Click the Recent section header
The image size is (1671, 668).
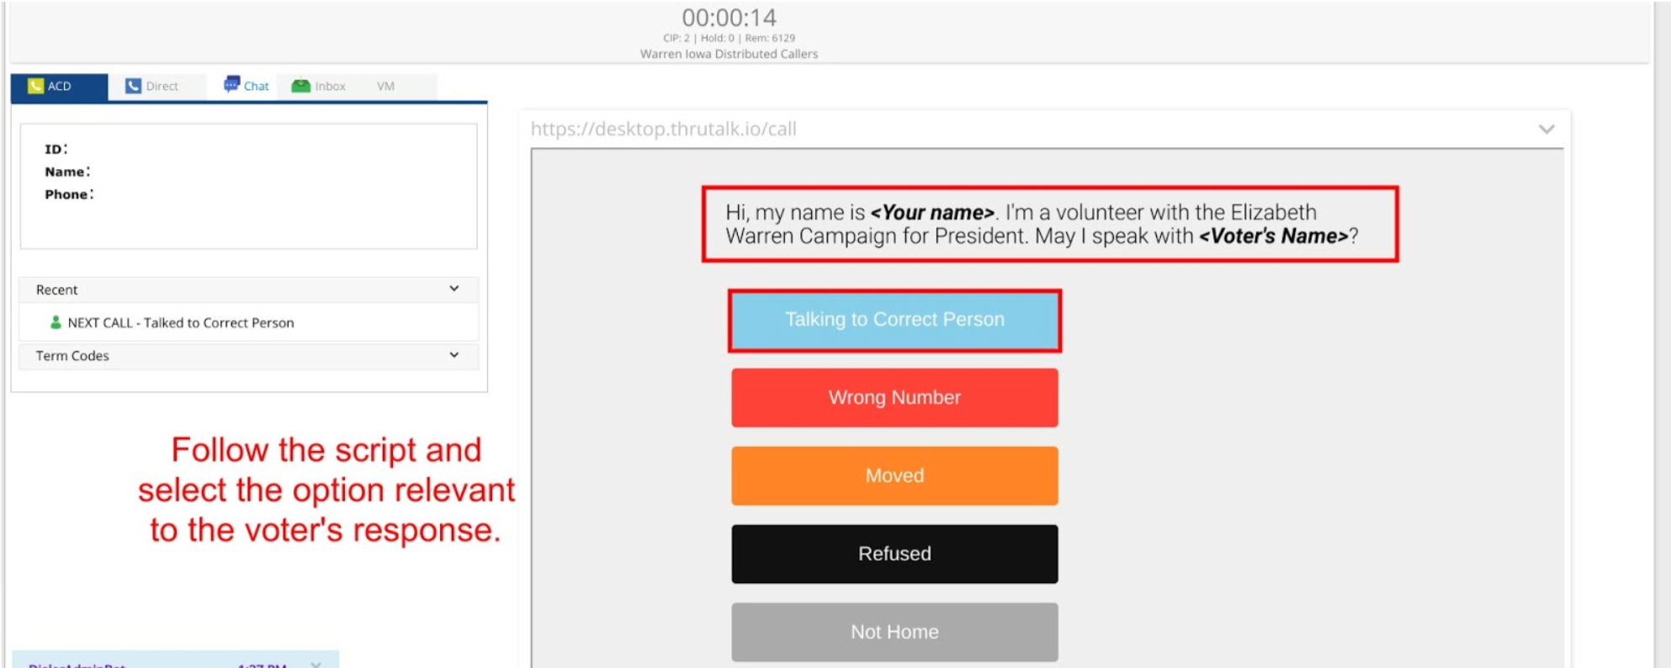248,289
